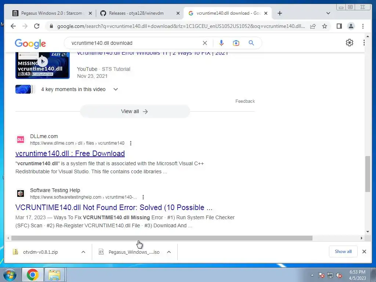
Task: Click View all videos button
Action: pyautogui.click(x=135, y=112)
